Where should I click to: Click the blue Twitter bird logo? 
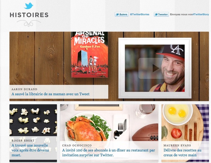click(29, 6)
